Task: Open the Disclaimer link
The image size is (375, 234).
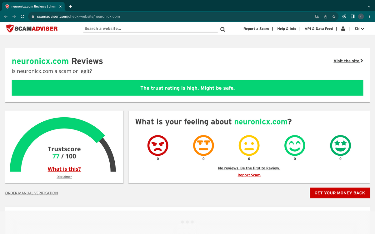Action: tap(64, 177)
